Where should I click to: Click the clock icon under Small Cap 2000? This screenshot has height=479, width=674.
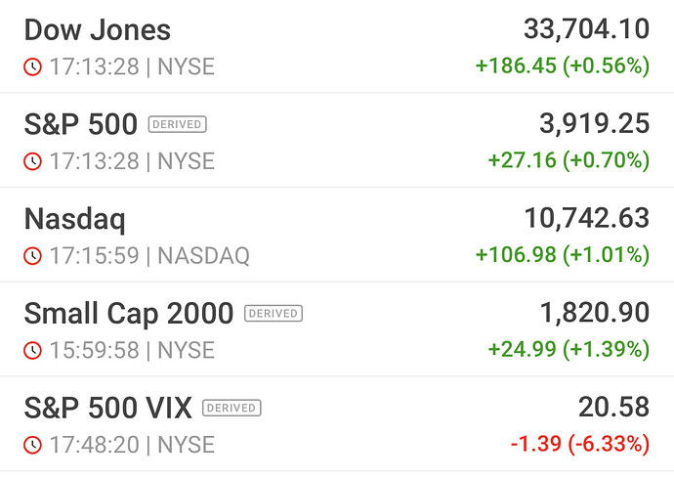pyautogui.click(x=33, y=350)
